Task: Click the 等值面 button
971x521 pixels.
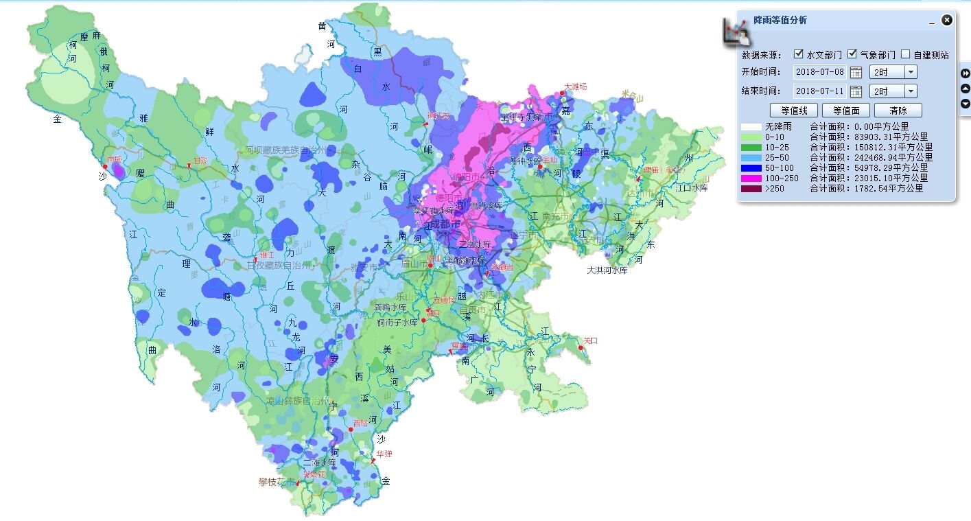Action: (846, 111)
